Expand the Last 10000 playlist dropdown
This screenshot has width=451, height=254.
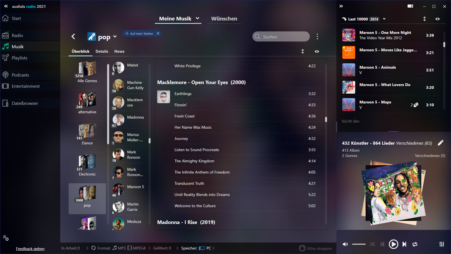[384, 19]
